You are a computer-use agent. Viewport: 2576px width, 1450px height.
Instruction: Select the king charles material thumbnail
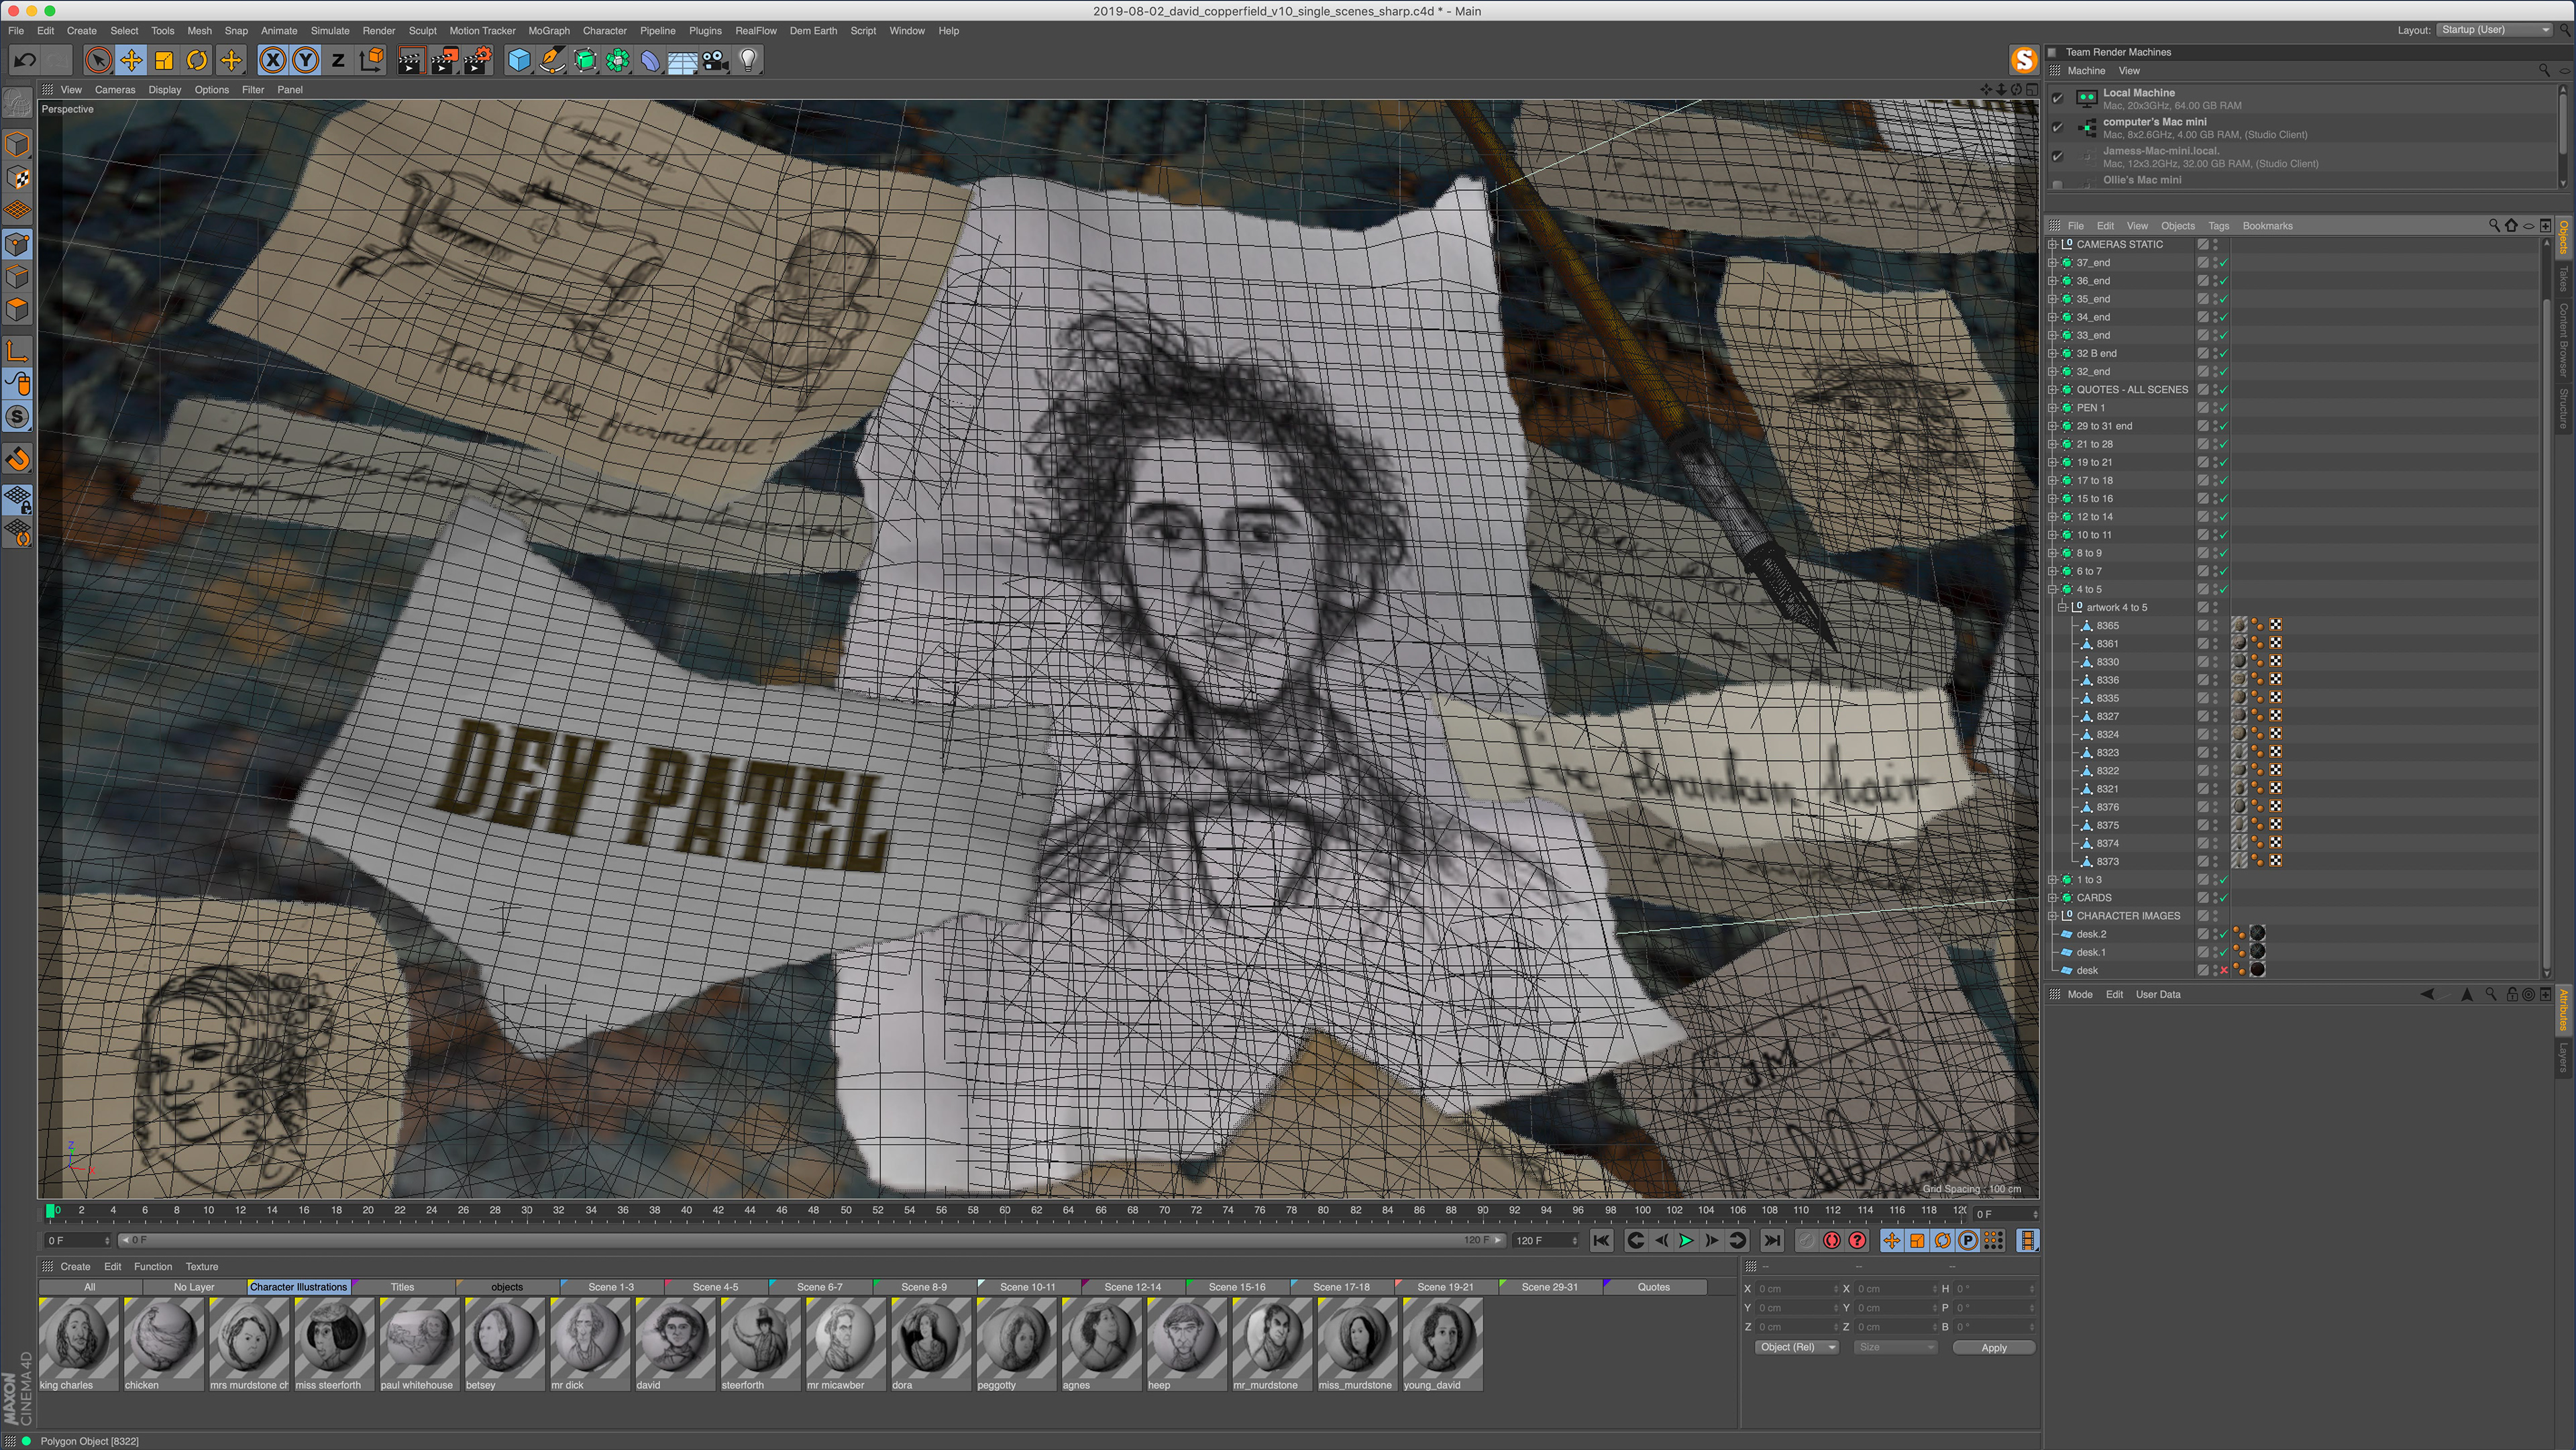(79, 1344)
